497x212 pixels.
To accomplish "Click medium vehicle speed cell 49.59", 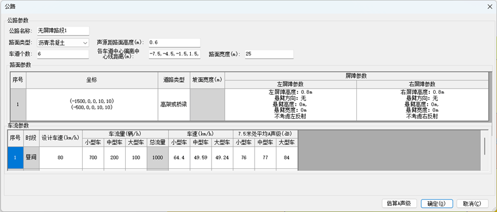I will 201,157.
